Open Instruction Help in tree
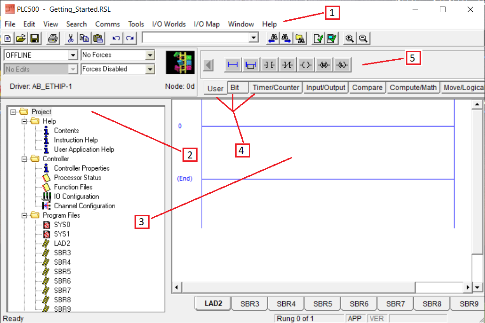 76,140
